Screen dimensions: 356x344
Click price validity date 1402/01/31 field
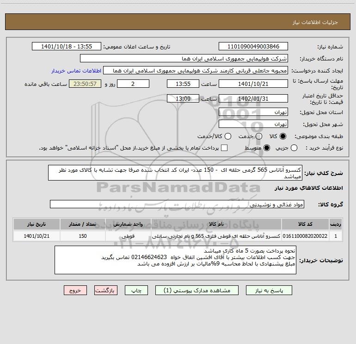[x=253, y=98]
